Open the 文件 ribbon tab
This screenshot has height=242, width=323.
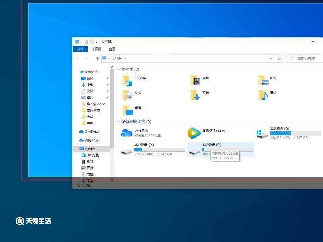pyautogui.click(x=80, y=49)
